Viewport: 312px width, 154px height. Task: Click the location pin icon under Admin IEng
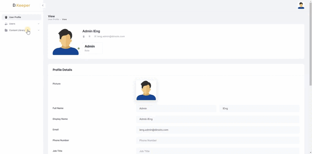click(x=90, y=36)
